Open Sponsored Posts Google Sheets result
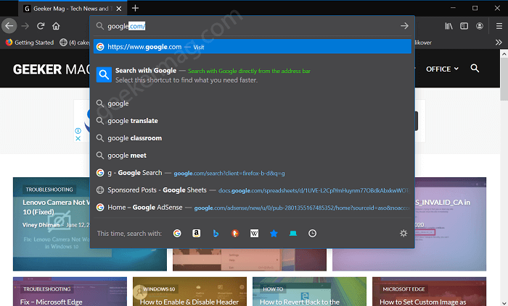508x306 pixels. [253, 190]
